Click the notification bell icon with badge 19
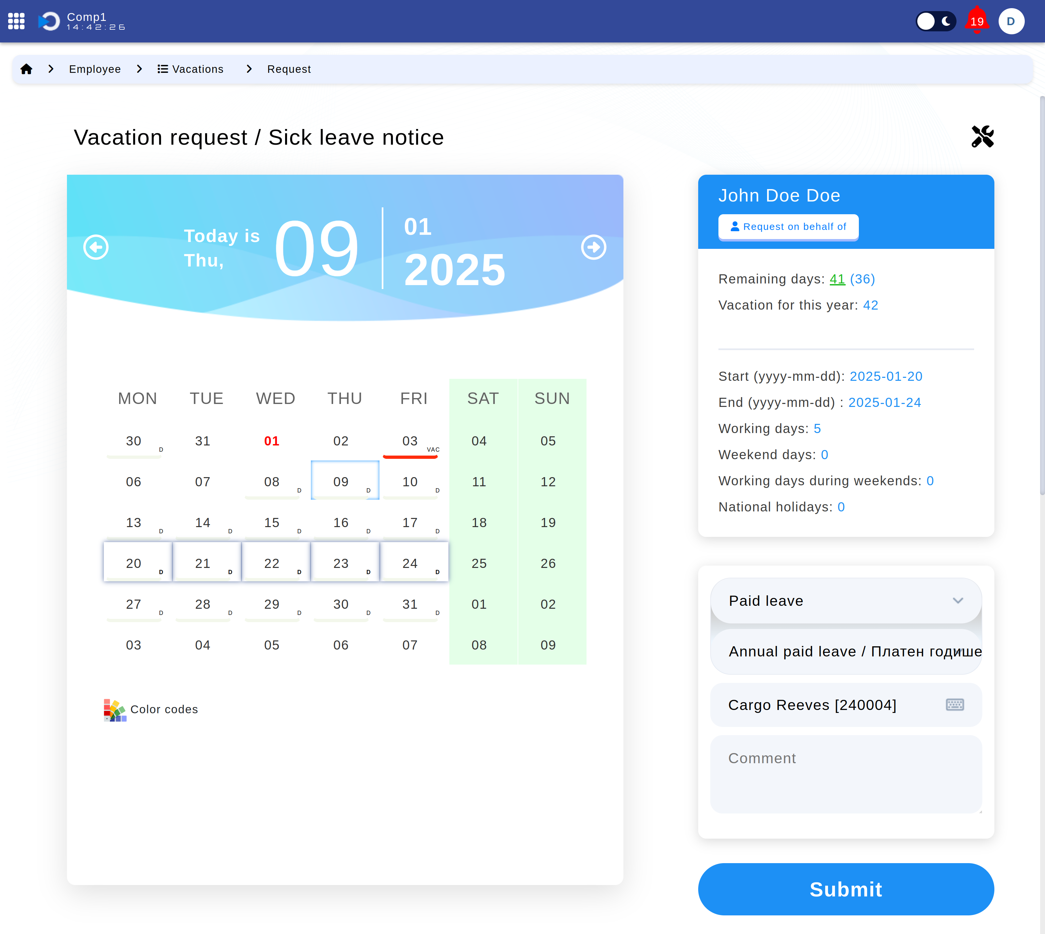This screenshot has width=1045, height=934. click(978, 21)
